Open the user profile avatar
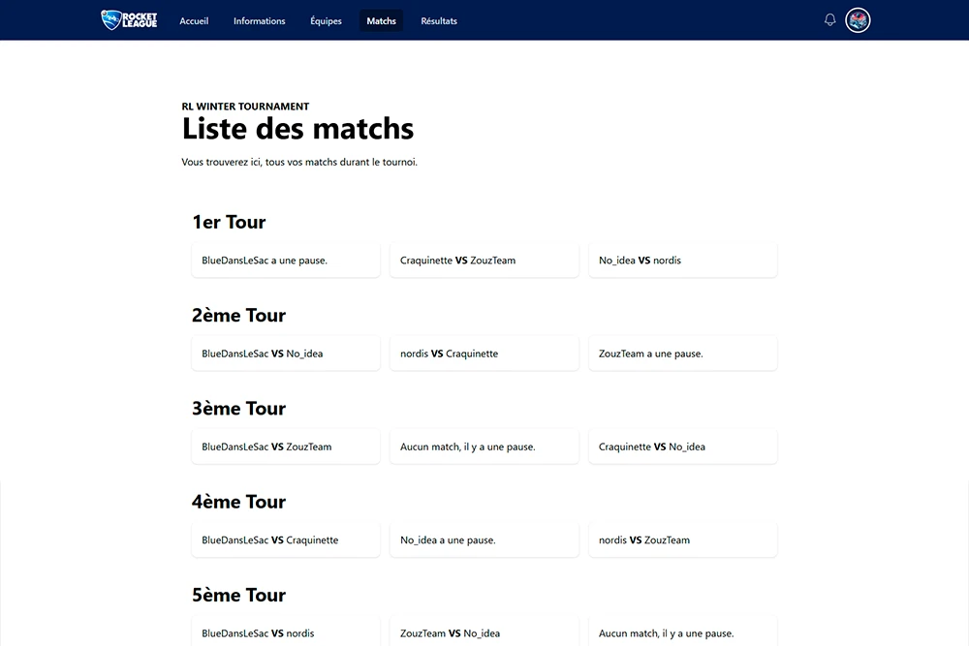Screen dimensions: 969x646 click(858, 20)
